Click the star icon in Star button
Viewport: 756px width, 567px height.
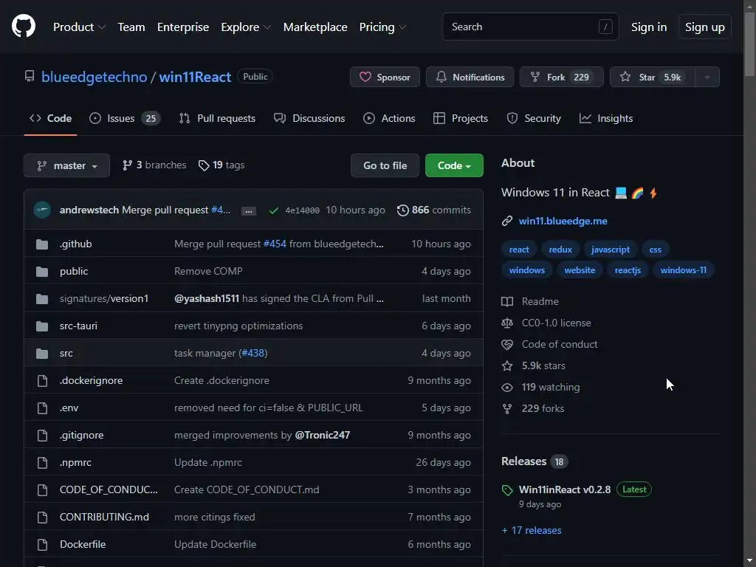(x=625, y=77)
